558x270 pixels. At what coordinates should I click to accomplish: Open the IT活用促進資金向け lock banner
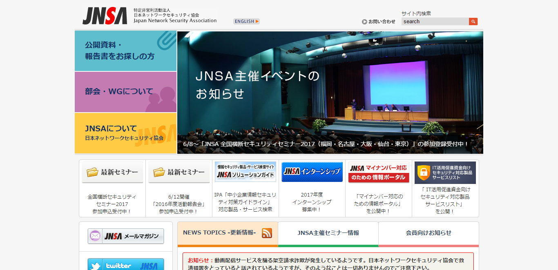point(445,173)
